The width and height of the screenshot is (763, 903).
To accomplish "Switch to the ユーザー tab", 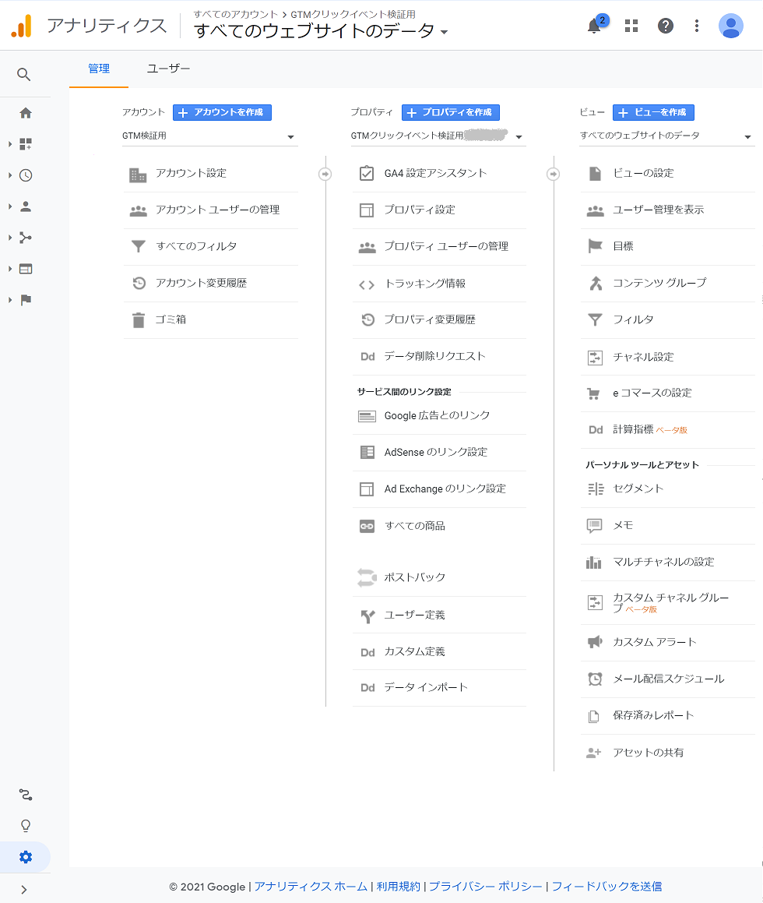I will coord(168,69).
